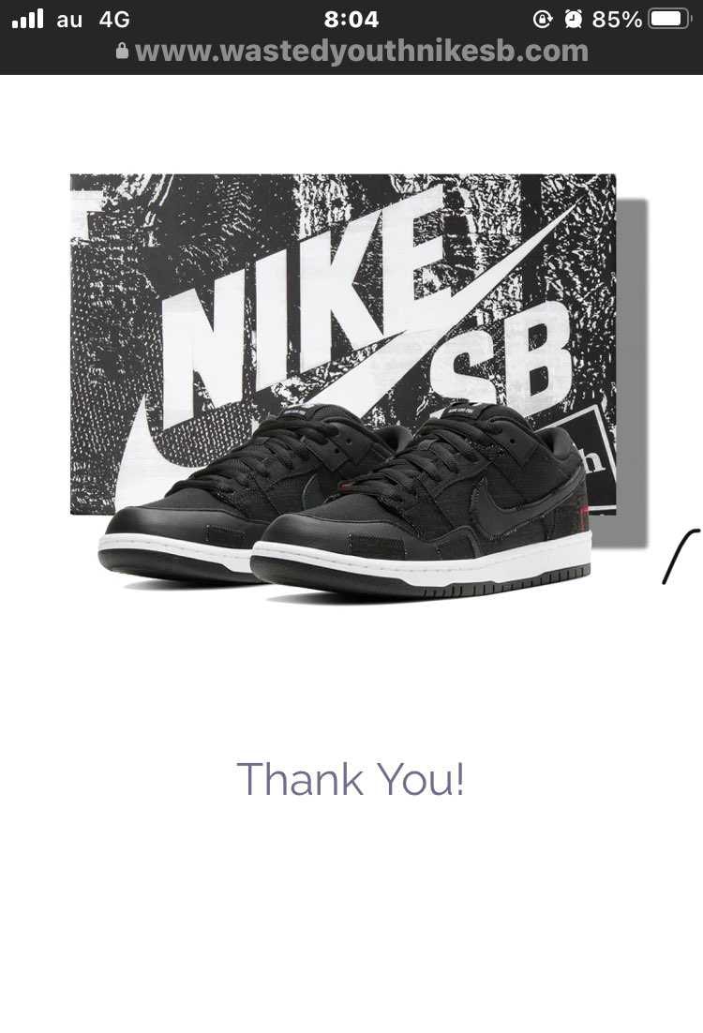Tap the au carrier label

pos(69,20)
